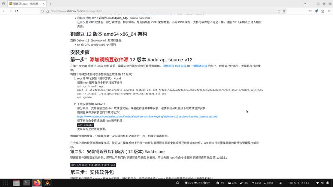Open the volume speaker tray icon
This screenshot has width=333, height=187.
(323, 183)
